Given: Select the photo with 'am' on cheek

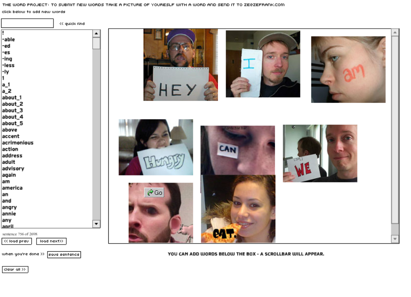Looking at the screenshot, I should (x=348, y=69).
